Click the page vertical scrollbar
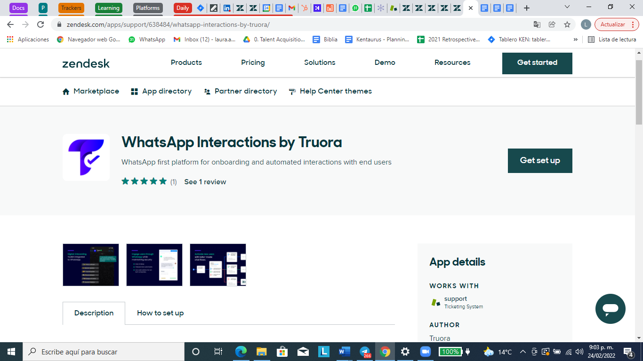 pos(639,92)
